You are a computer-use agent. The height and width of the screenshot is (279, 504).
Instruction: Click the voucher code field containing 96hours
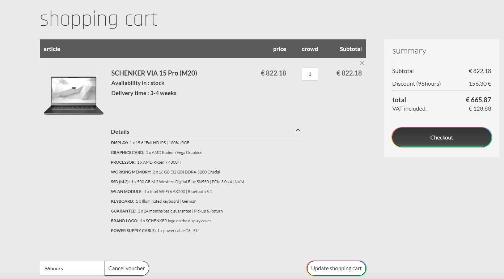point(72,268)
